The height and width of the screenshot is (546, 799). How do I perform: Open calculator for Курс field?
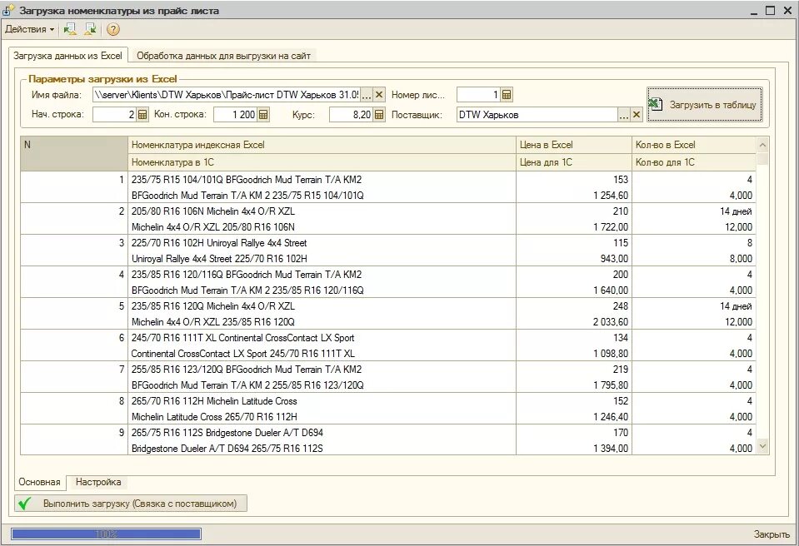[379, 115]
